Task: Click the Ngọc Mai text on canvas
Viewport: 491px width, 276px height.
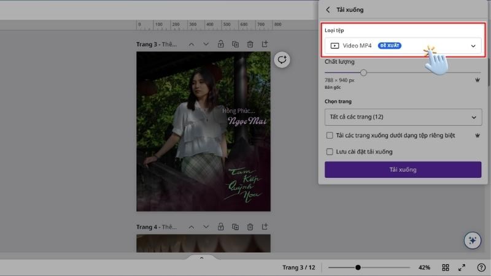Action: click(x=247, y=121)
